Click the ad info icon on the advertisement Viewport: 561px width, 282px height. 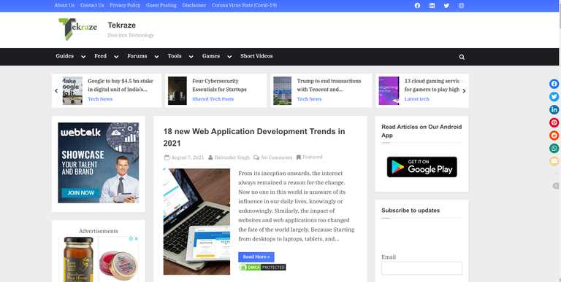[x=131, y=238]
